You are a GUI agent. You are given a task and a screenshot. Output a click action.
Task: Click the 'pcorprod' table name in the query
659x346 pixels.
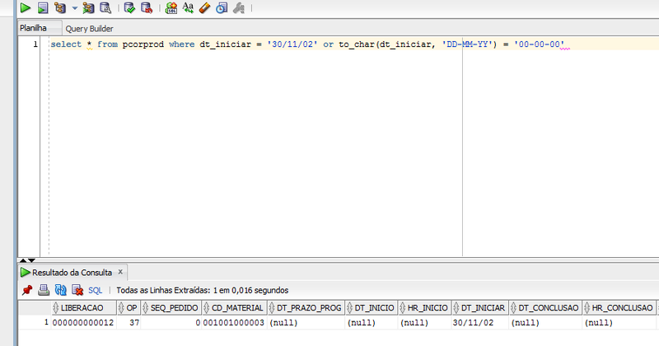[143, 44]
